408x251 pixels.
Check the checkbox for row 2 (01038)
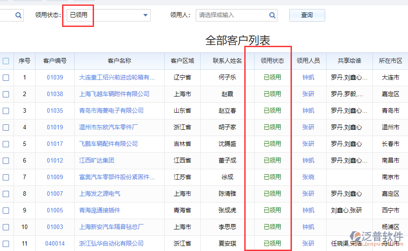tap(6, 94)
